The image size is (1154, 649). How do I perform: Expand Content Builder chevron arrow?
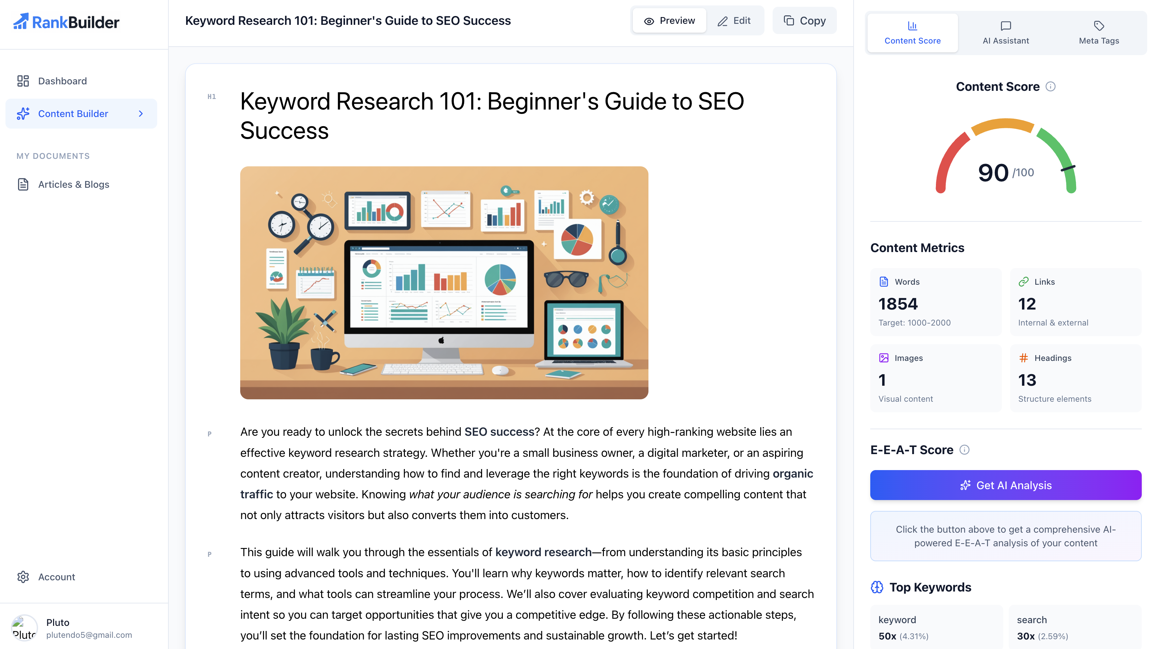(x=141, y=114)
